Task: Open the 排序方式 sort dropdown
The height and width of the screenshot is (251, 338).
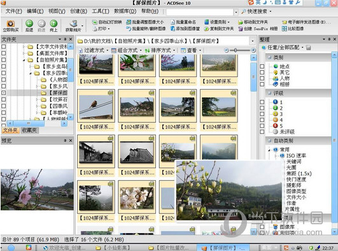Action: 160,50
